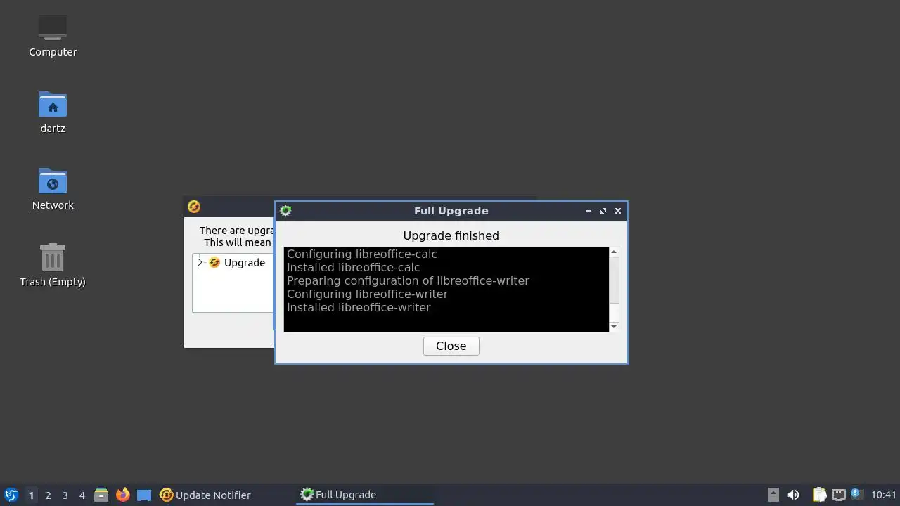Expand the Upgrade tree row
This screenshot has width=900, height=506.
[x=200, y=263]
